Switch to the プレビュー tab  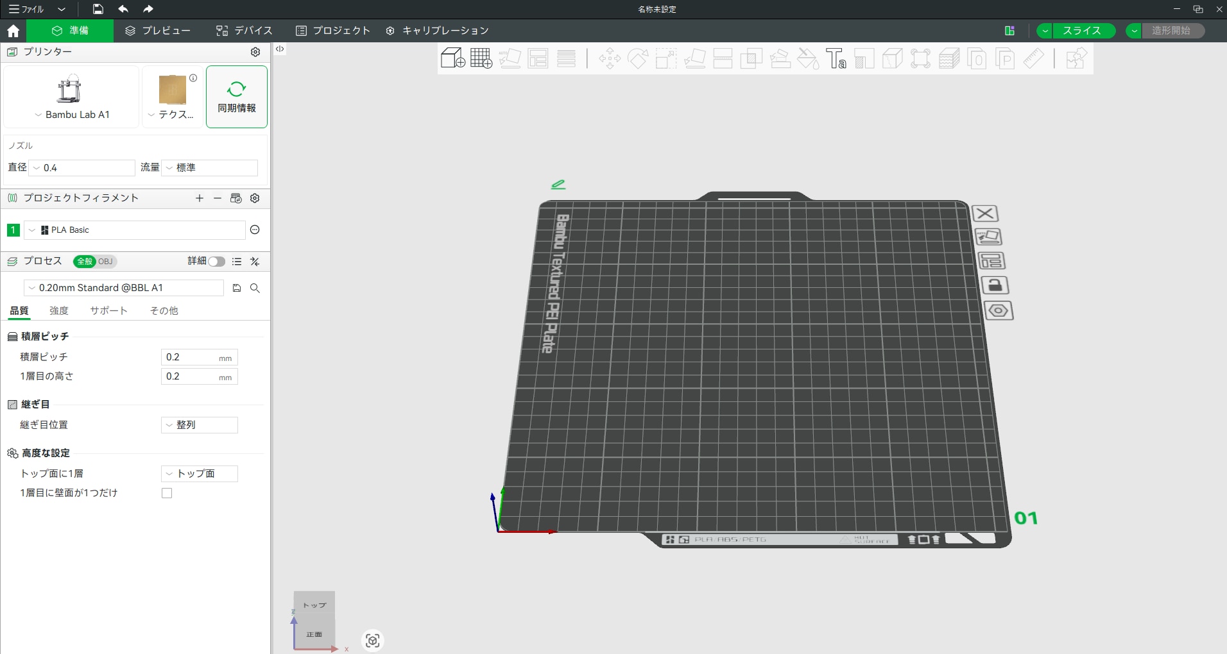click(x=158, y=31)
